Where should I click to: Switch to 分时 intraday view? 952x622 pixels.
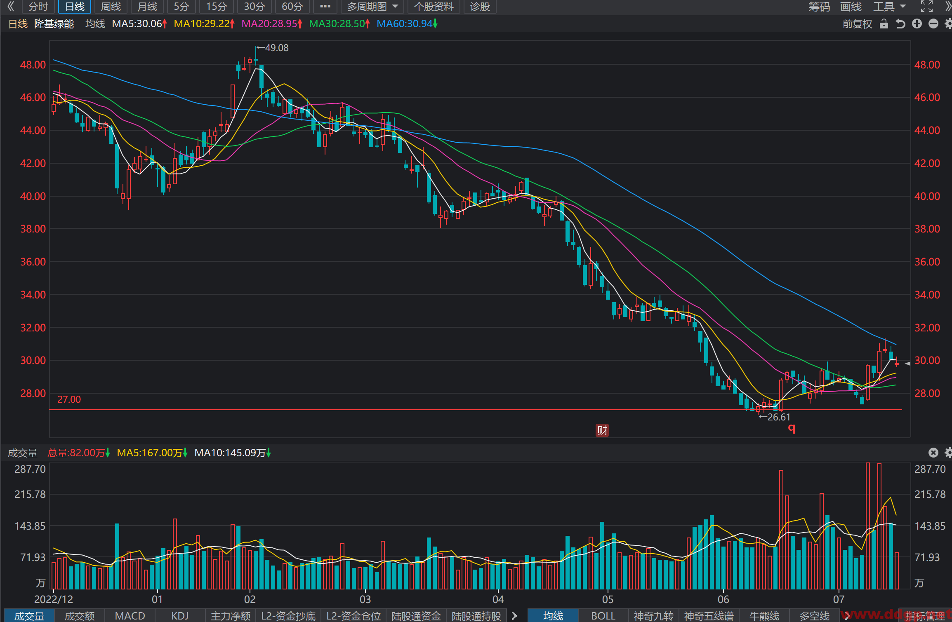tap(38, 7)
